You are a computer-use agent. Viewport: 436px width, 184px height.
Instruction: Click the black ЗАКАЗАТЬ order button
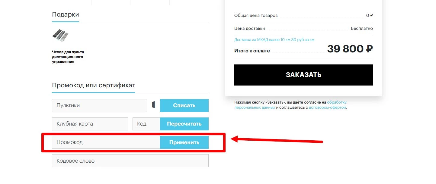(303, 75)
